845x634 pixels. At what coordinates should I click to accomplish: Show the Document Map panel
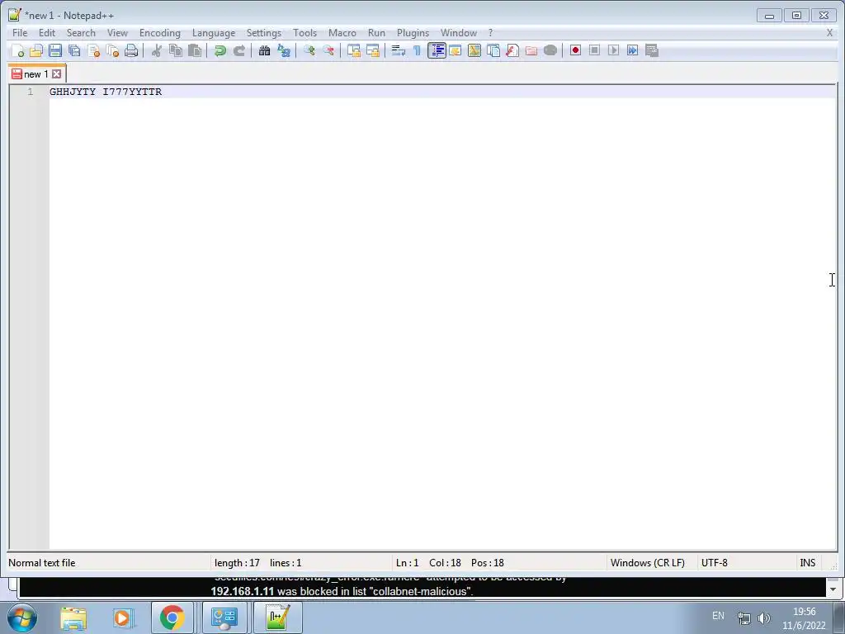pos(474,50)
